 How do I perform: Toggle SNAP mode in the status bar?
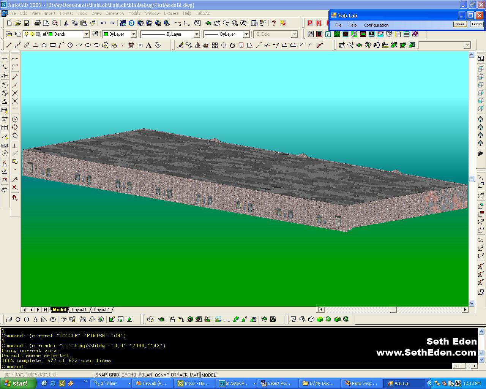click(x=101, y=375)
